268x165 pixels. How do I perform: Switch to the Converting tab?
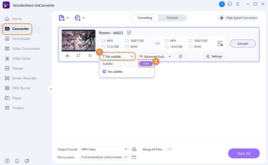tap(145, 18)
